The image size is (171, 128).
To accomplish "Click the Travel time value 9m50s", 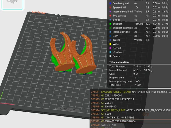I will click(138, 40).
